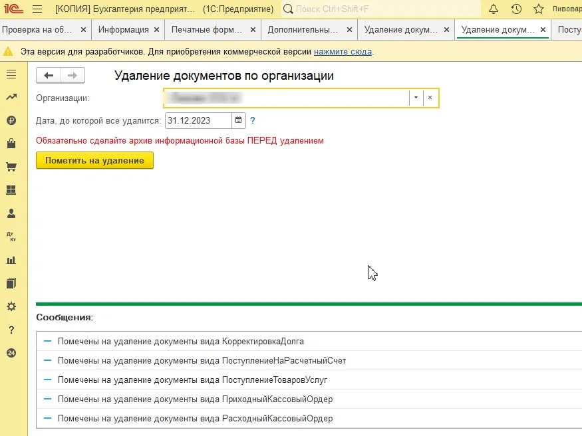This screenshot has height=436, width=582.
Task: Open the bar chart reports section
Action: point(11,260)
